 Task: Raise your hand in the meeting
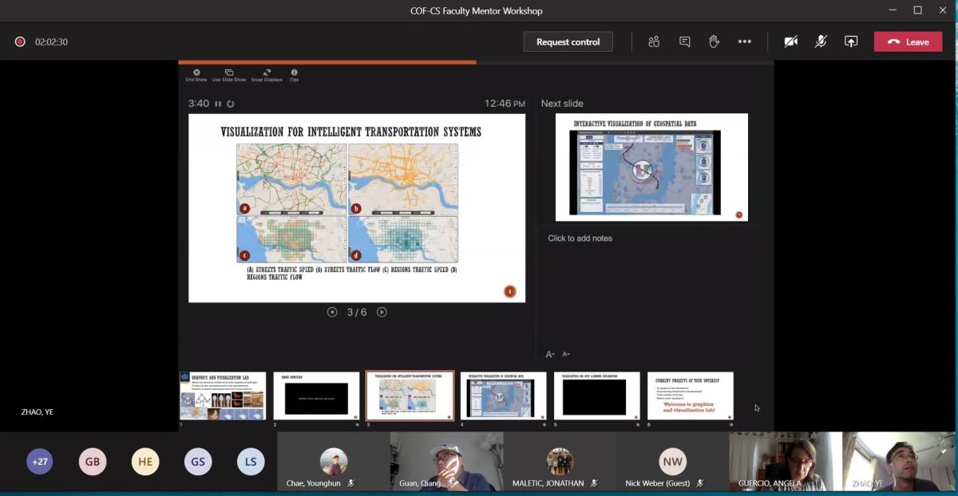715,41
